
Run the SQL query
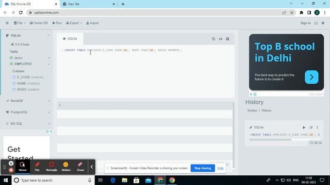coord(57,23)
